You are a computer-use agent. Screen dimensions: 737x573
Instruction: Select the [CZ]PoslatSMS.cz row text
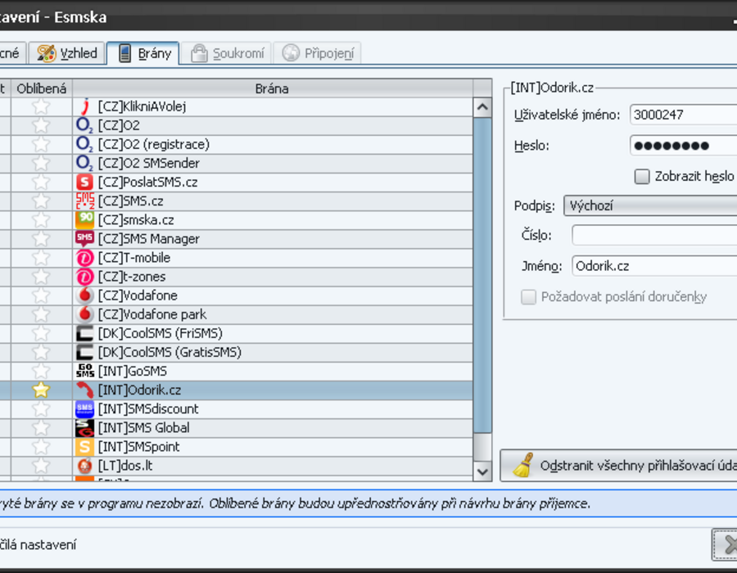(x=147, y=183)
